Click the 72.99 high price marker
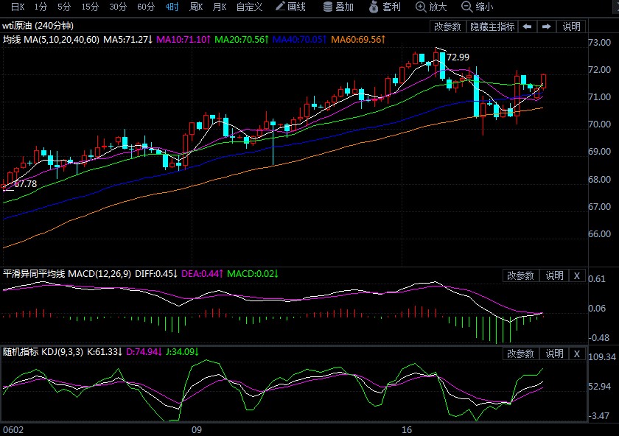Viewport: 619px width, 436px height. (458, 57)
